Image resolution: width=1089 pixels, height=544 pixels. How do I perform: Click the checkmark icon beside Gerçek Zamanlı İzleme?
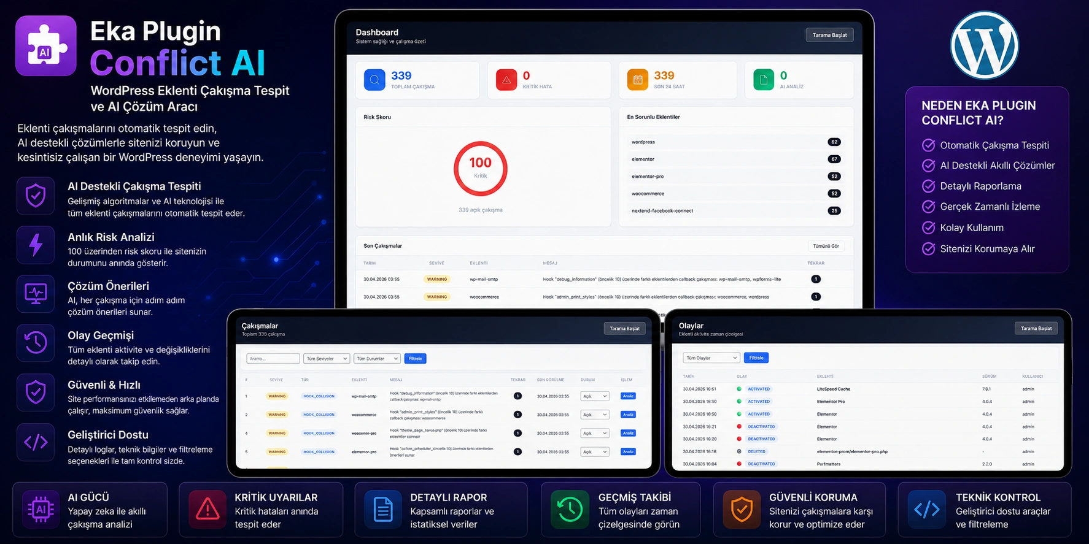(929, 207)
